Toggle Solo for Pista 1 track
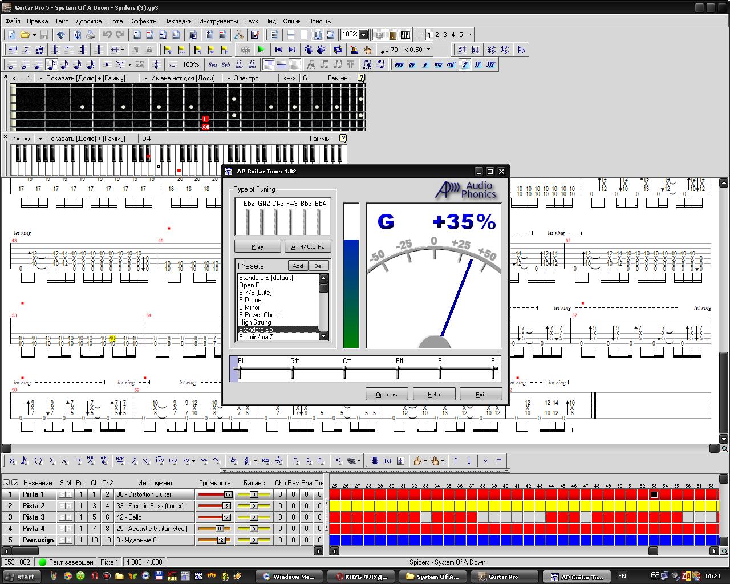 click(x=62, y=494)
